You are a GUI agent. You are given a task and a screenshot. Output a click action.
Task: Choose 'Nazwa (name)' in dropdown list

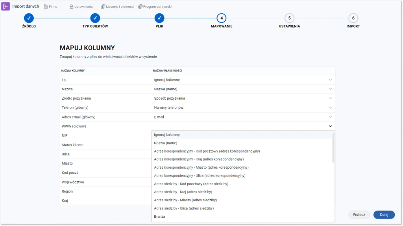[242, 143]
